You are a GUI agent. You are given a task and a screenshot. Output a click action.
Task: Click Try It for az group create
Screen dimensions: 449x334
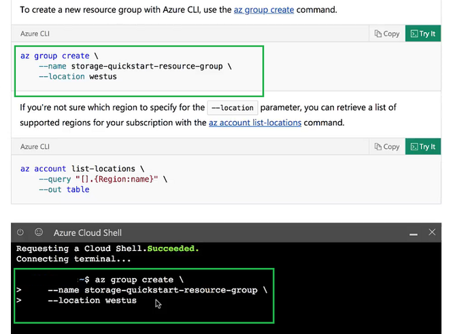tap(423, 33)
